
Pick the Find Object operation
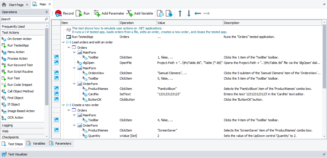pyautogui.click(x=15, y=98)
